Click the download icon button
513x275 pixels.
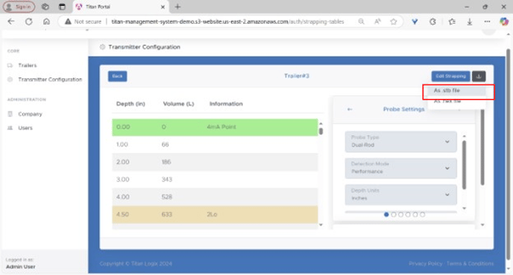coord(479,76)
